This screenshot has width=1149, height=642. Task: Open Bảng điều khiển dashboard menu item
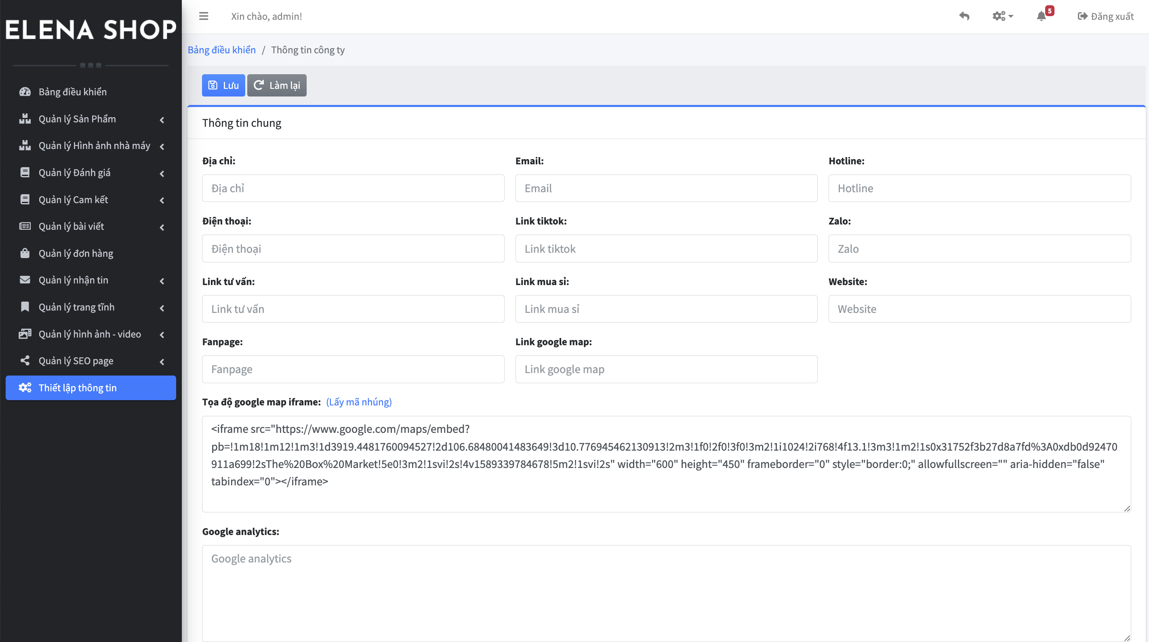[72, 92]
